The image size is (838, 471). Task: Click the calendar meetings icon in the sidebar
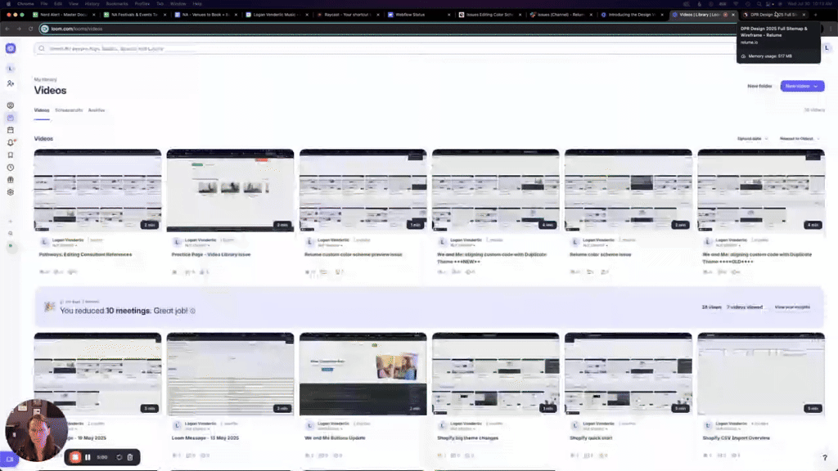tap(11, 130)
